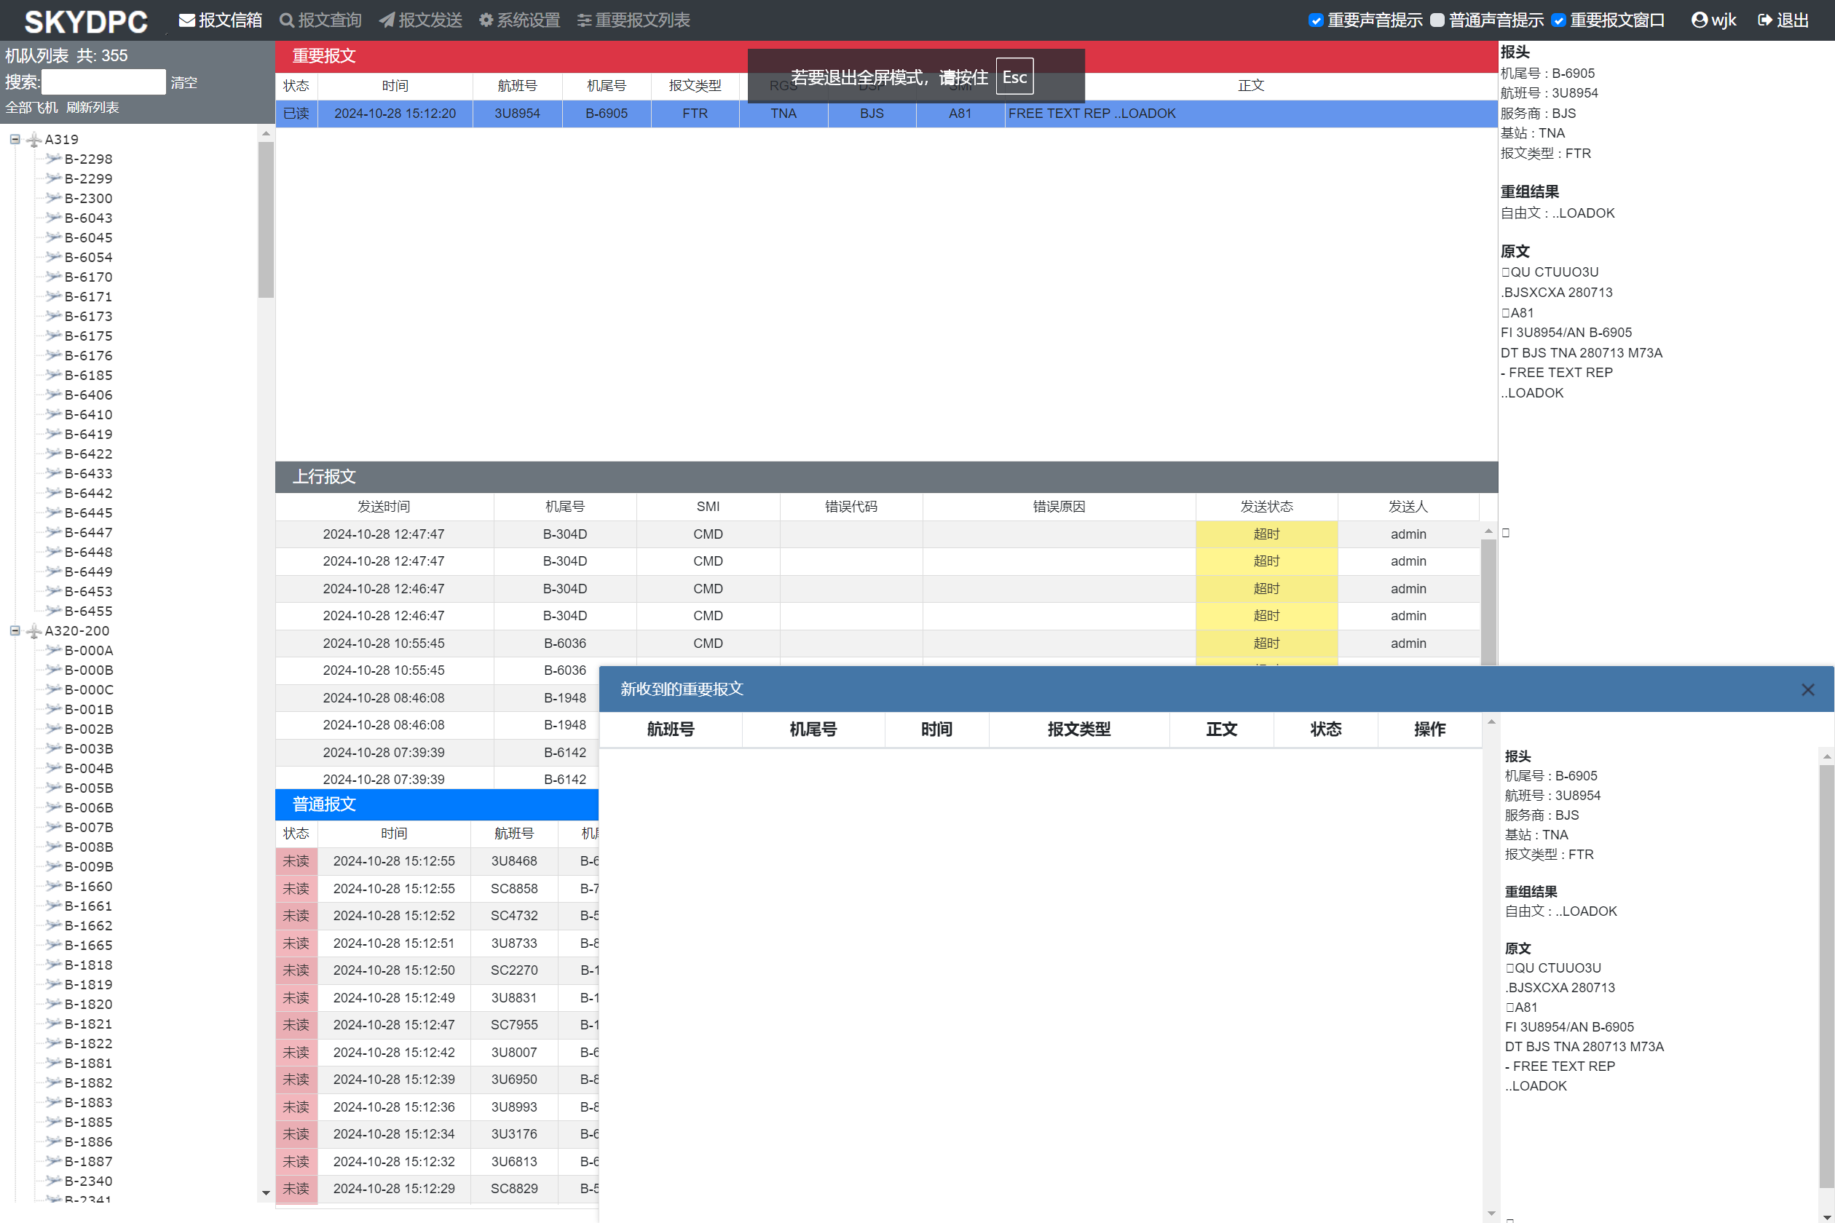
Task: Click the user avatar icon wjk
Action: coord(1700,20)
